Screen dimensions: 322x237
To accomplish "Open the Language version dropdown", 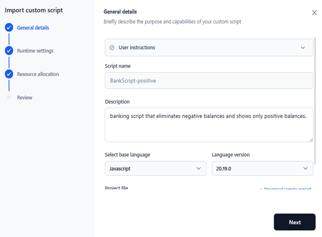I will pos(262,169).
